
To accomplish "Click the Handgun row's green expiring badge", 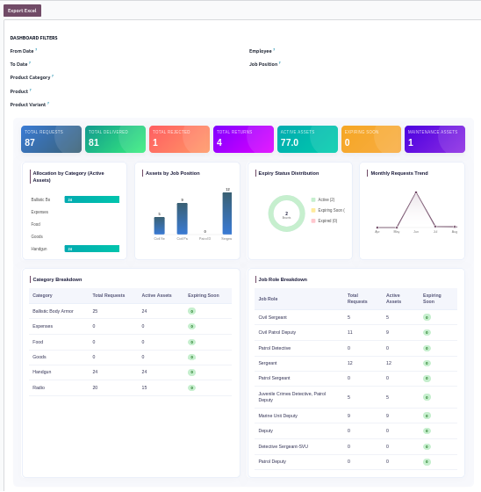I will (191, 373).
